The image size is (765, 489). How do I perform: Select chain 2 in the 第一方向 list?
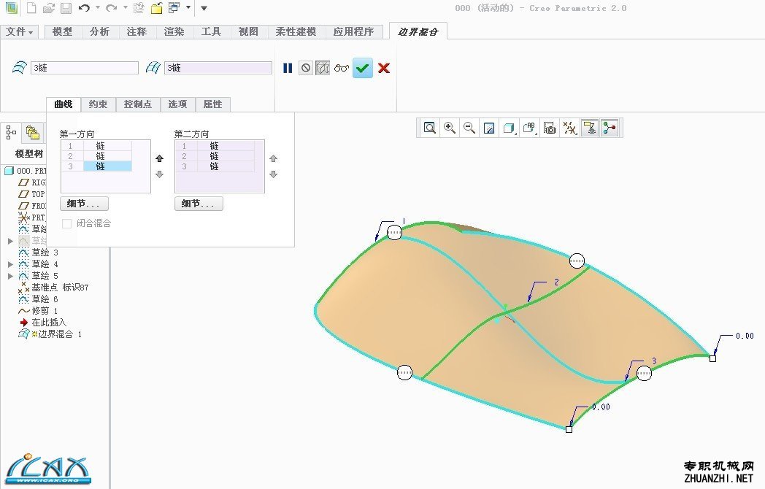[x=96, y=155]
